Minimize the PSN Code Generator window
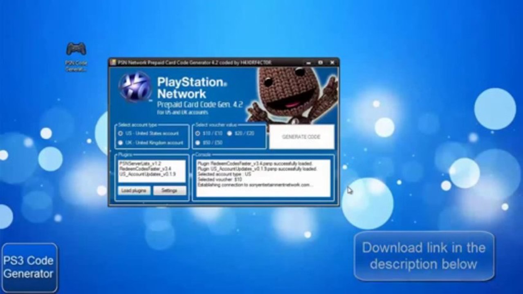The image size is (523, 294). coord(309,62)
